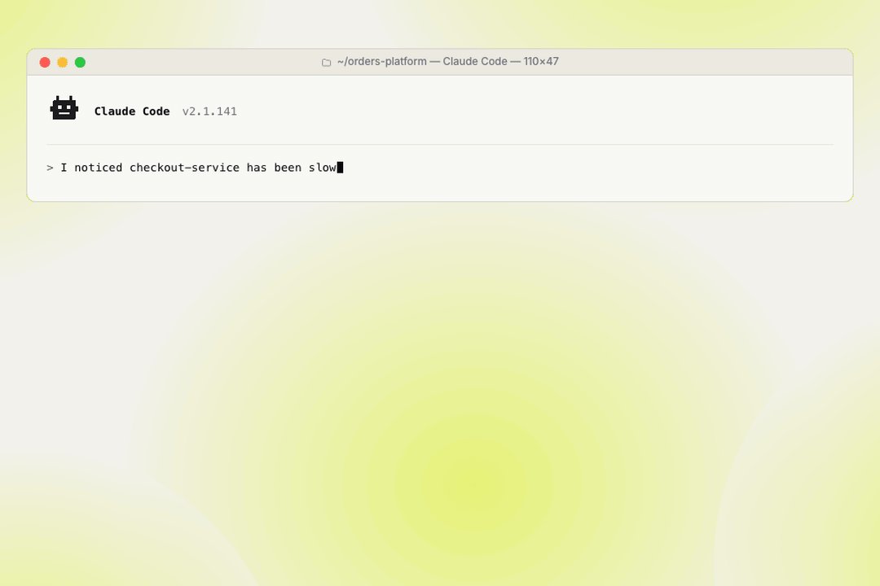The width and height of the screenshot is (880, 586).
Task: Click the prompt text 'I noticed checkout-service has been slow'
Action: 198,168
